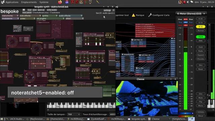The width and height of the screenshot is (215, 121).
Task: Open bespoke settings
Action: pyautogui.click(x=107, y=10)
